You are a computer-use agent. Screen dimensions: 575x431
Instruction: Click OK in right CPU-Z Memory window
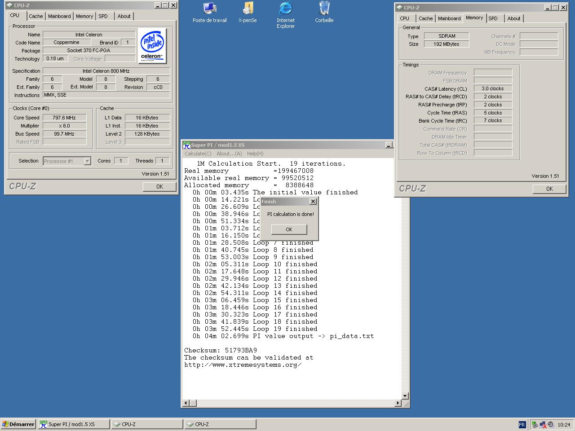click(x=549, y=189)
